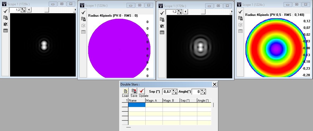Select the highlighted blue Name cell
This screenshot has height=131, width=313.
tap(137, 105)
